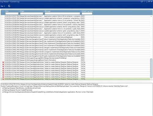This screenshot has height=116, width=153.
Task: Click the FATAL error icon at 3:16:38 PM
Action: (3, 66)
